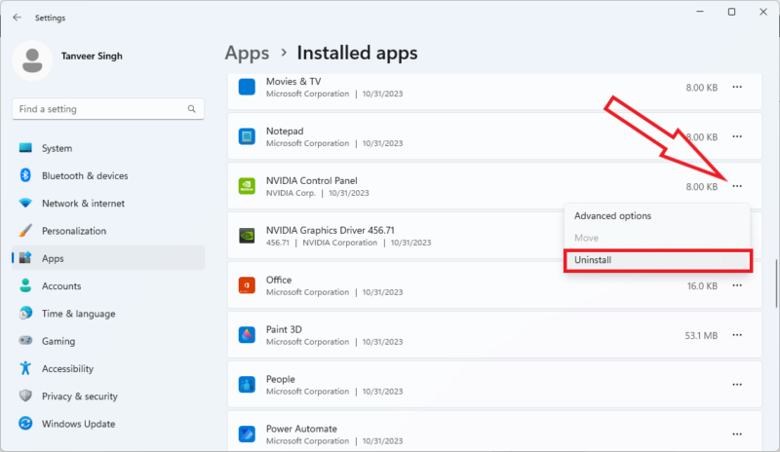Click the greyed Move menu entry

click(657, 238)
